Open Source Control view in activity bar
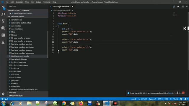The width and height of the screenshot is (189, 106). pyautogui.click(x=3, y=21)
